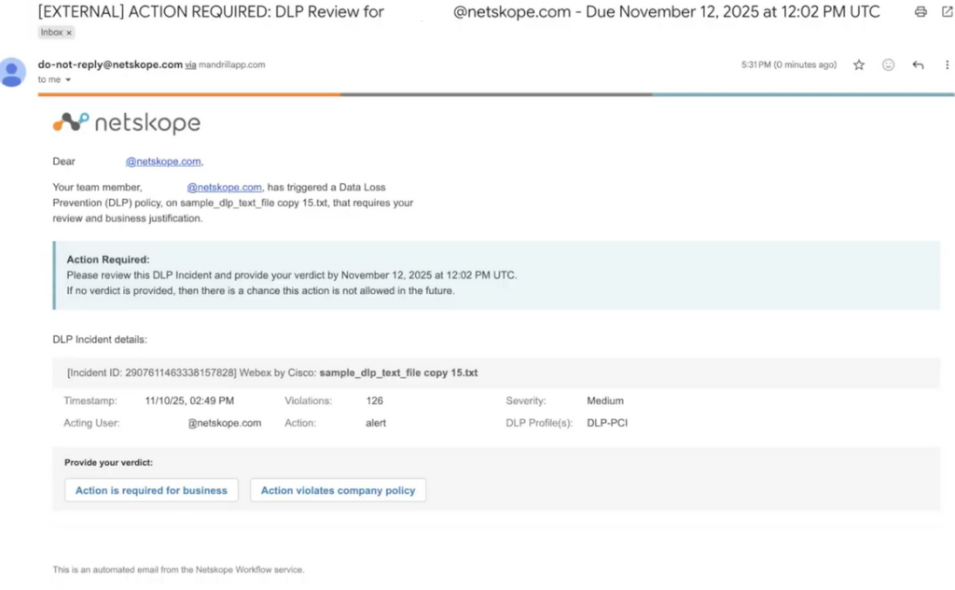Viewport: 955px width, 590px height.
Task: Click 'DLP Incident details:' heading
Action: 99,339
